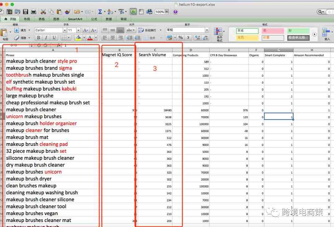
Task: Increase font size with larger A button
Action: 85,30
